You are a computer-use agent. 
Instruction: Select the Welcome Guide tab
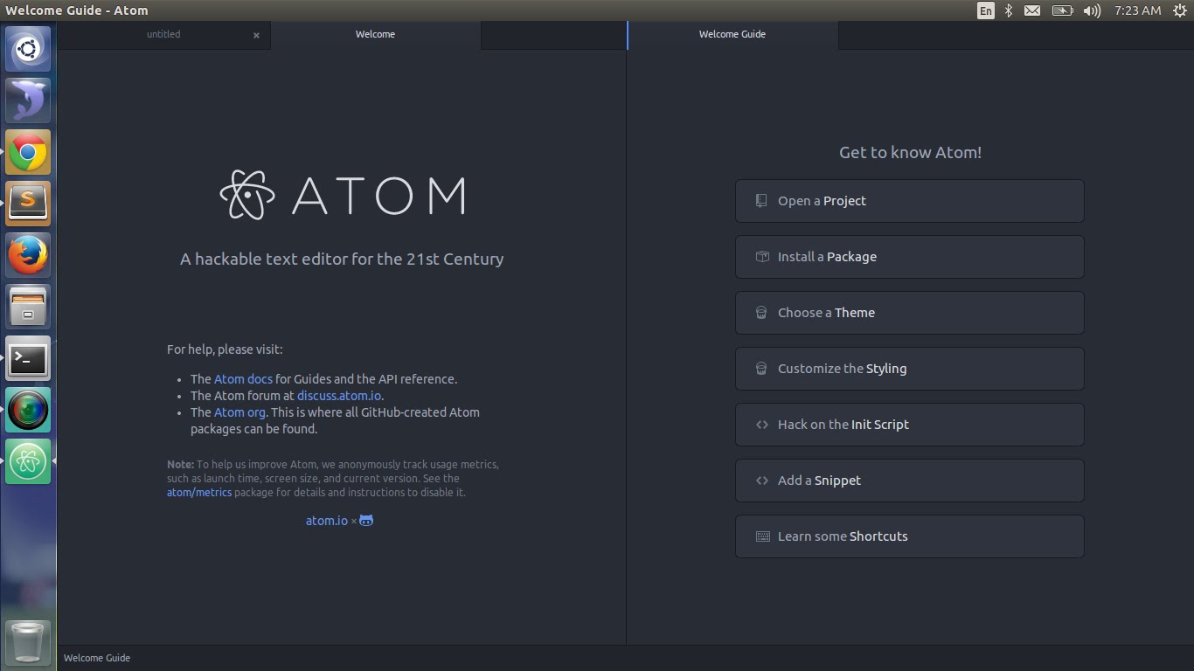pyautogui.click(x=732, y=34)
